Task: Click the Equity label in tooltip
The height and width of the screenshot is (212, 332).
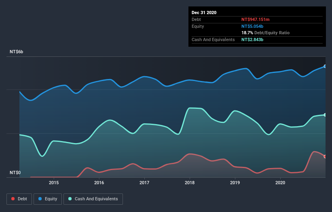Action: click(x=198, y=26)
